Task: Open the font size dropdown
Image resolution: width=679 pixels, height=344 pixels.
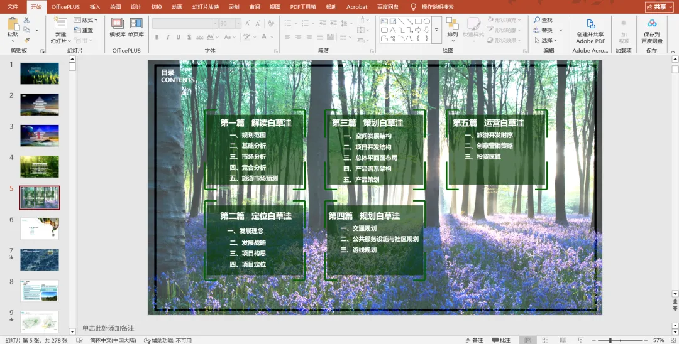Action: click(238, 23)
